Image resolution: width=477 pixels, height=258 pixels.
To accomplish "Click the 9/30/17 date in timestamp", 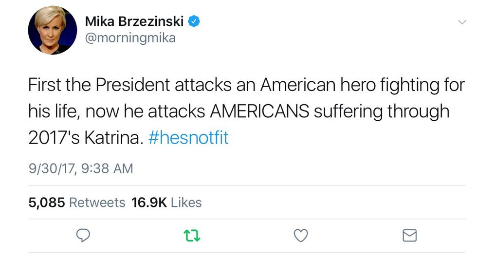I will click(50, 168).
